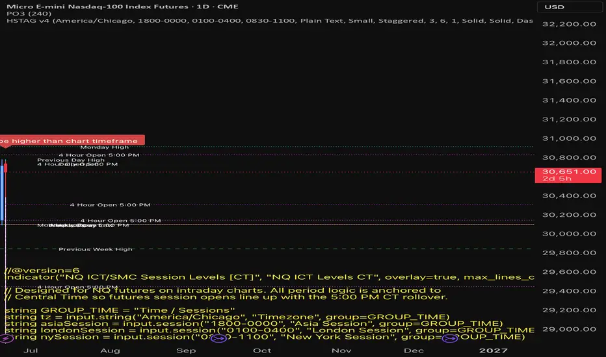
Task: Click the Micro E-mini Nasdaq-100 Index Futures title
Action: (x=122, y=6)
